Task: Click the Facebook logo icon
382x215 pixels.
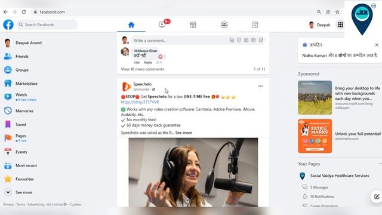Action: click(8, 24)
